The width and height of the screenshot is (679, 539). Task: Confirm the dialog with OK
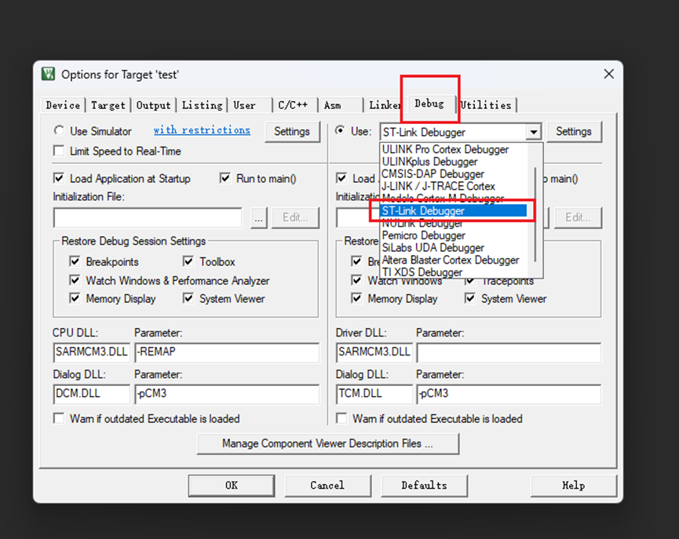click(232, 486)
